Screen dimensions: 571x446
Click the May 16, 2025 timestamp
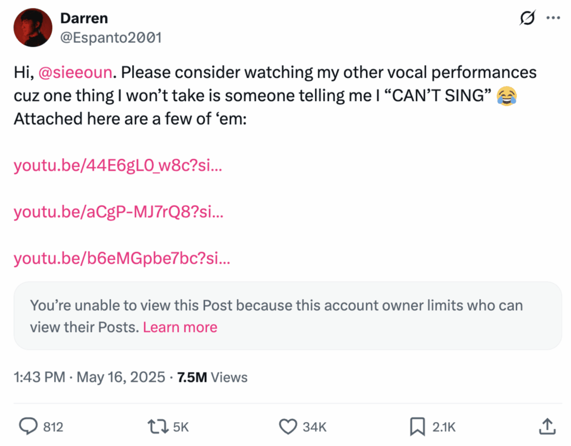point(120,377)
